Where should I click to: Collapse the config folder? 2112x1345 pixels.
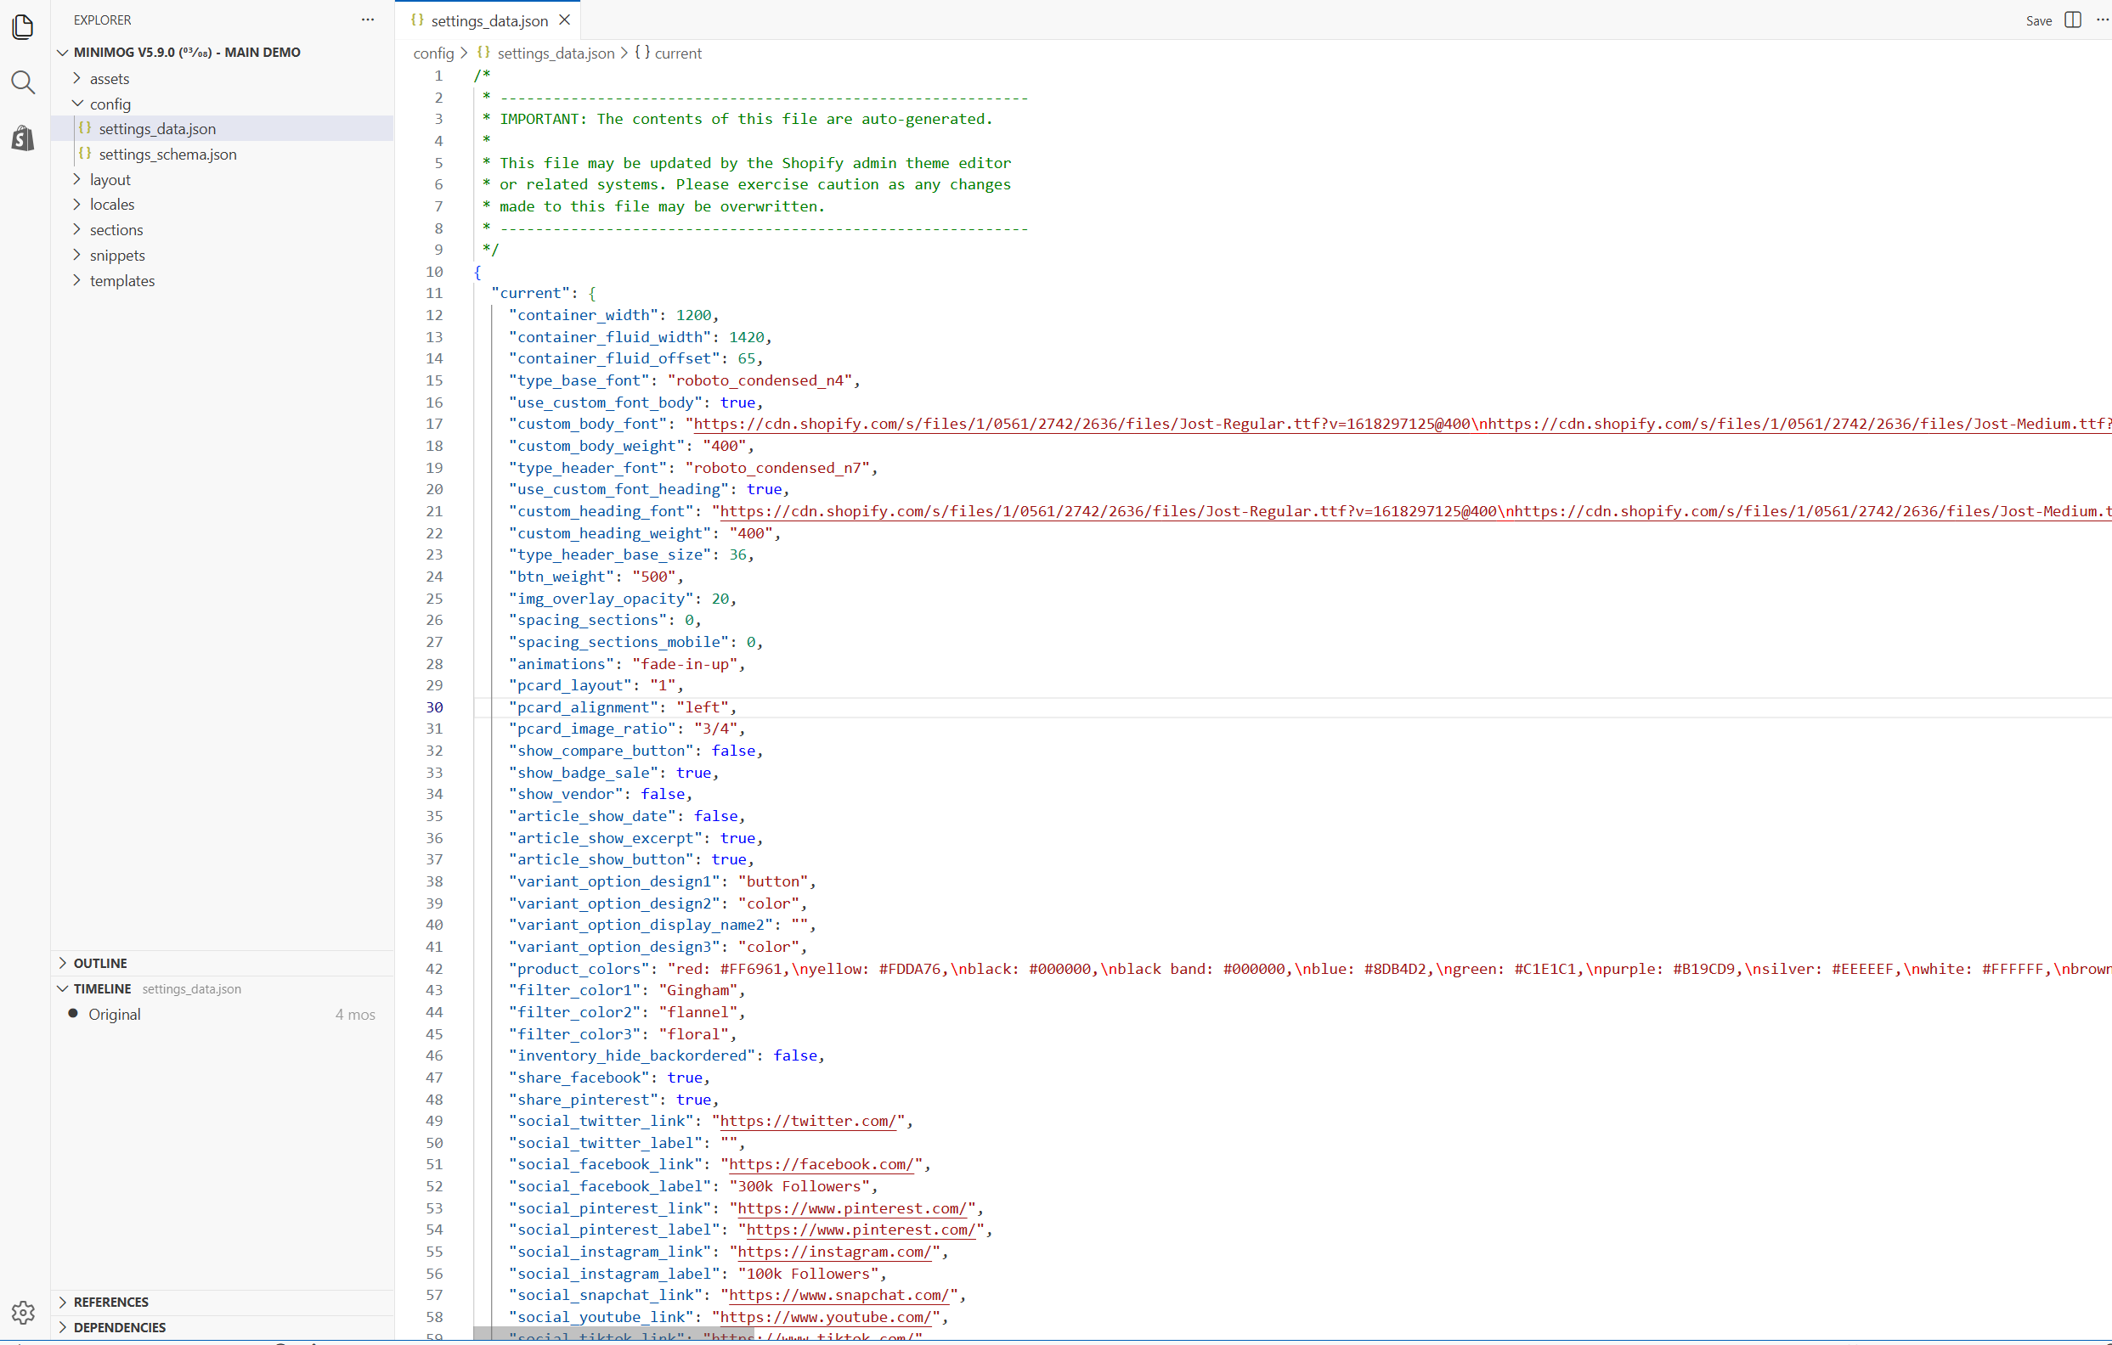point(110,104)
